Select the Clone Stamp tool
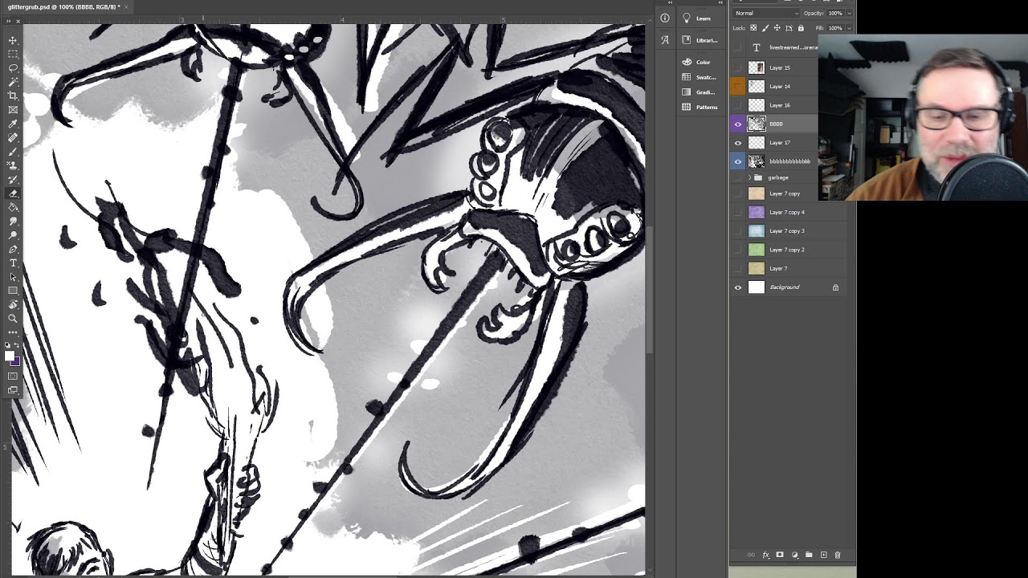This screenshot has width=1028, height=578. coord(13,165)
